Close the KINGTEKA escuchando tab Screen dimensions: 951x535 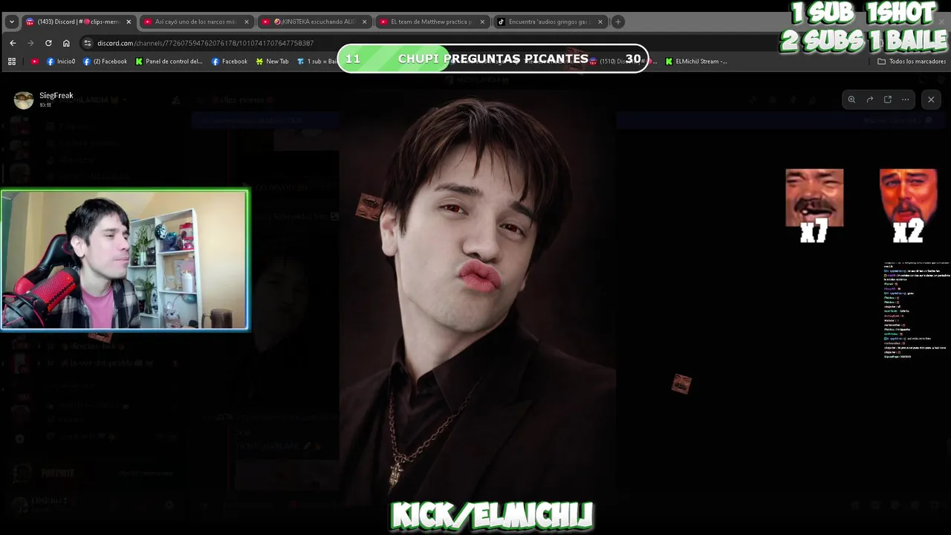(x=365, y=22)
